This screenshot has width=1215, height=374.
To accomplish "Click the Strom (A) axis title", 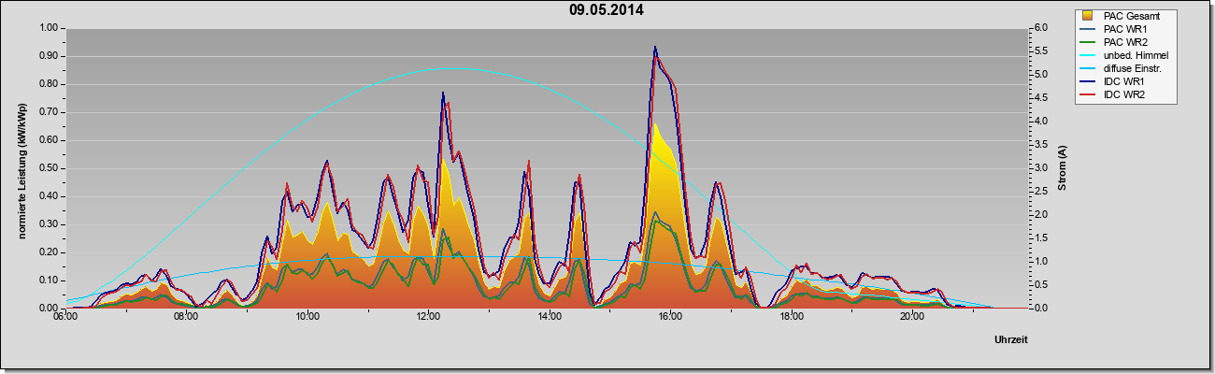I will [x=1063, y=168].
